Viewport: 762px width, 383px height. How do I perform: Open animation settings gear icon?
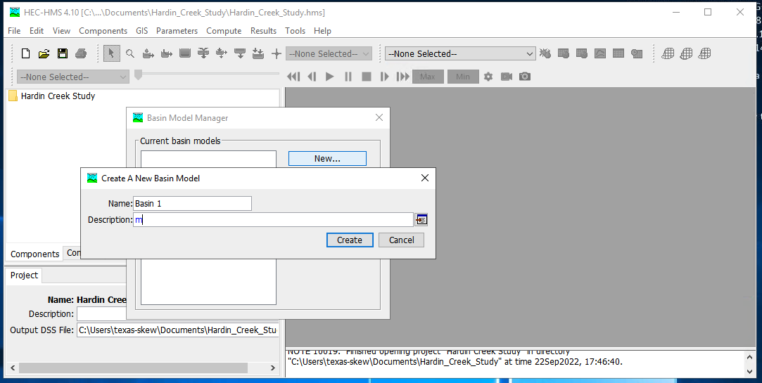488,77
